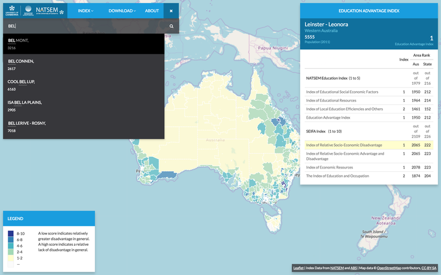
Task: Open the ABOUT page
Action: coord(152,11)
